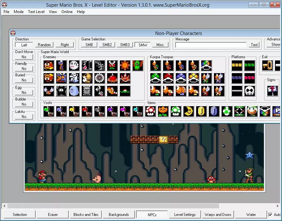Viewport: 282px width, 221px height.
Task: Choose the green Yoshi icon
Action: tap(49, 111)
